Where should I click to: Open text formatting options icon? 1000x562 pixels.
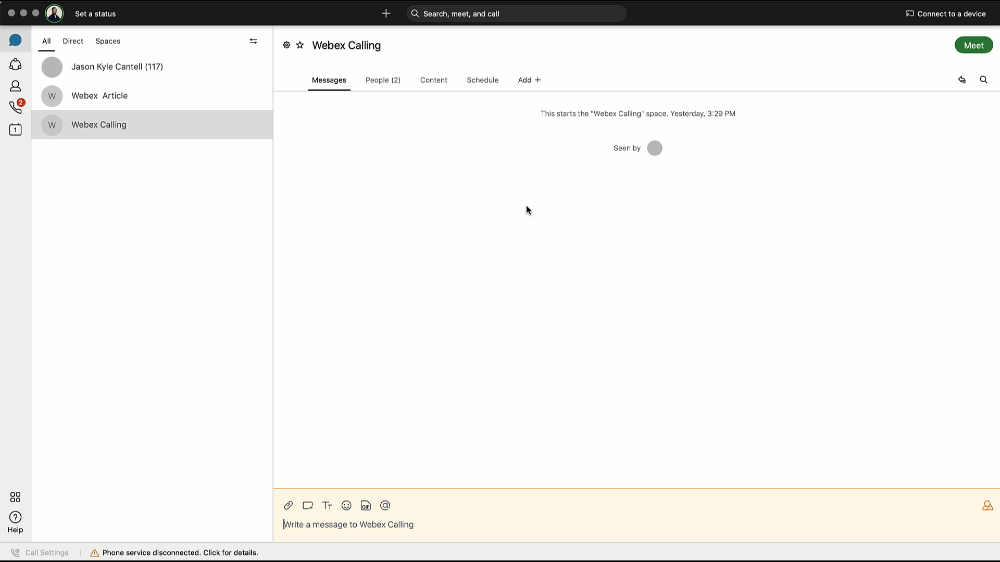(327, 505)
